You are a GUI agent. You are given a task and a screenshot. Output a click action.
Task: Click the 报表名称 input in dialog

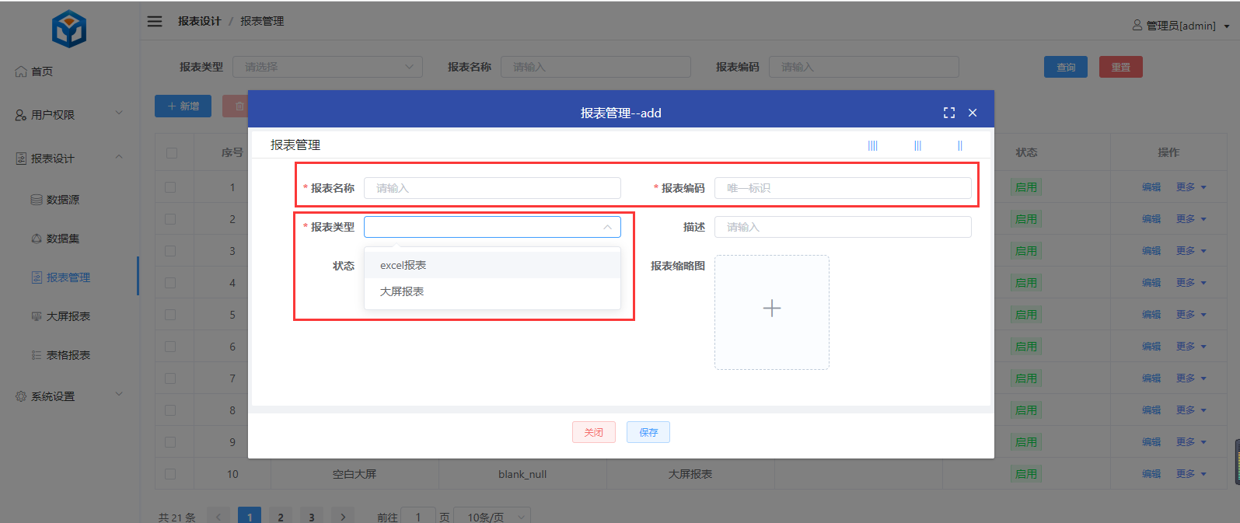click(491, 188)
